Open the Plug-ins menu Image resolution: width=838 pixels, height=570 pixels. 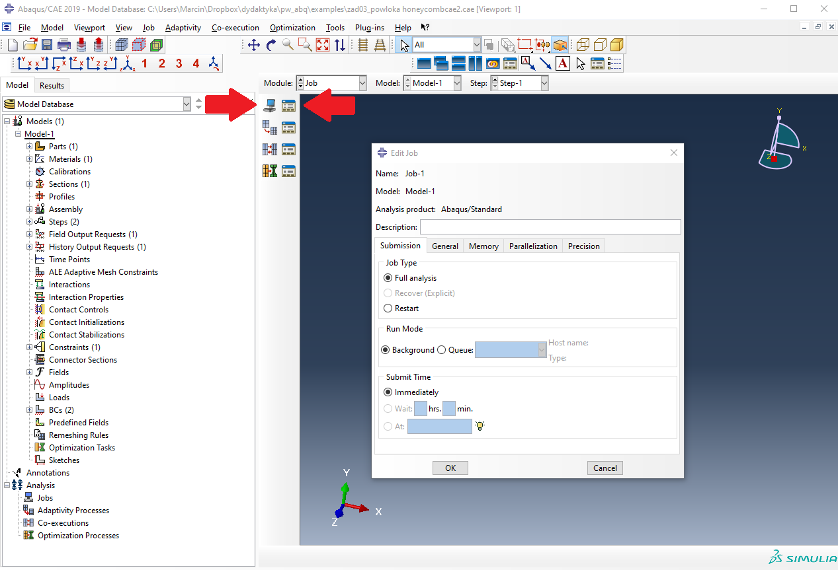coord(369,28)
